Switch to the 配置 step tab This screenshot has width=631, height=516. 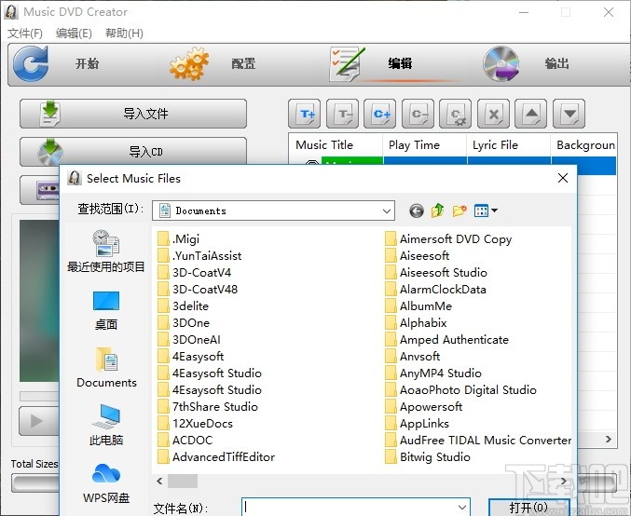coord(243,63)
